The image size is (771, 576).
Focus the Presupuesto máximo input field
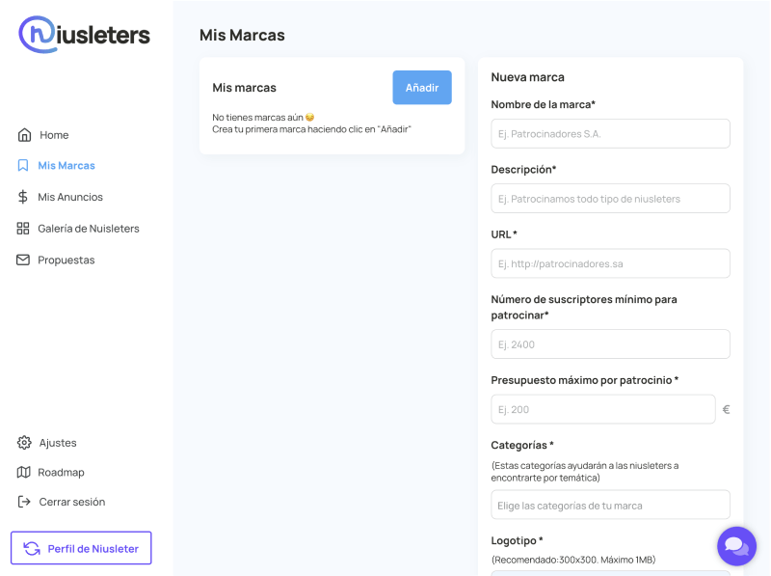[x=602, y=409]
